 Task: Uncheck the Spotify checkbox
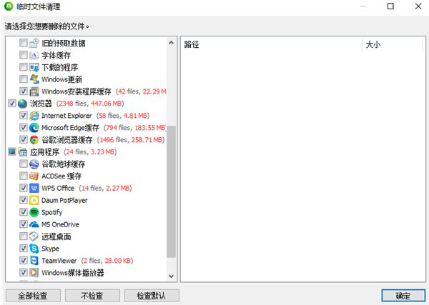pyautogui.click(x=24, y=212)
